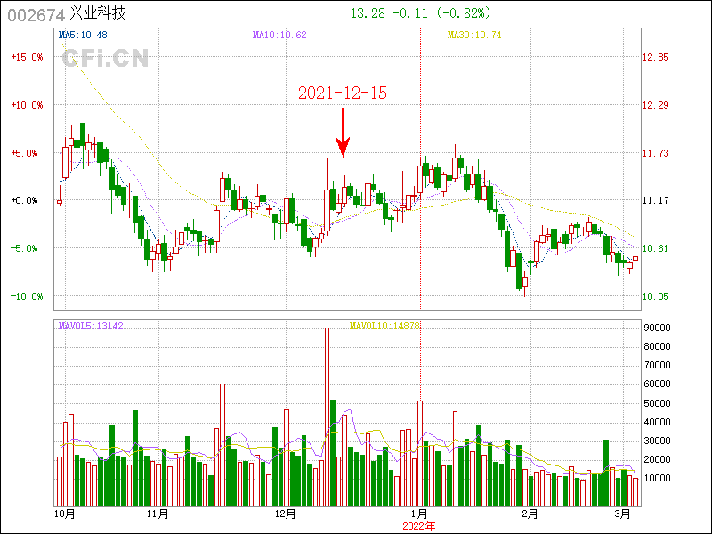The height and width of the screenshot is (534, 712).
Task: Click the +15.0% percent axis label
Action: tap(27, 57)
